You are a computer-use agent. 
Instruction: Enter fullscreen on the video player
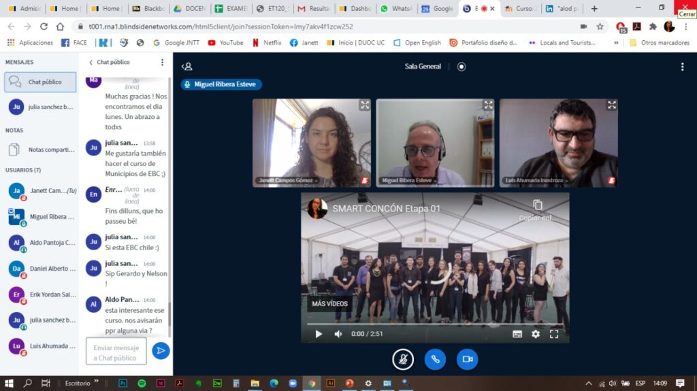click(554, 334)
